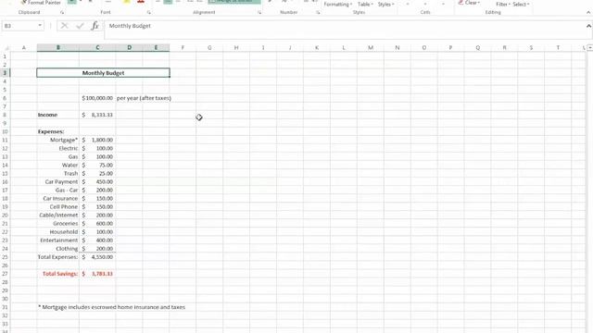Open the Conditional Formatting dropdown
Screen dimensions: 593x333
click(x=337, y=4)
